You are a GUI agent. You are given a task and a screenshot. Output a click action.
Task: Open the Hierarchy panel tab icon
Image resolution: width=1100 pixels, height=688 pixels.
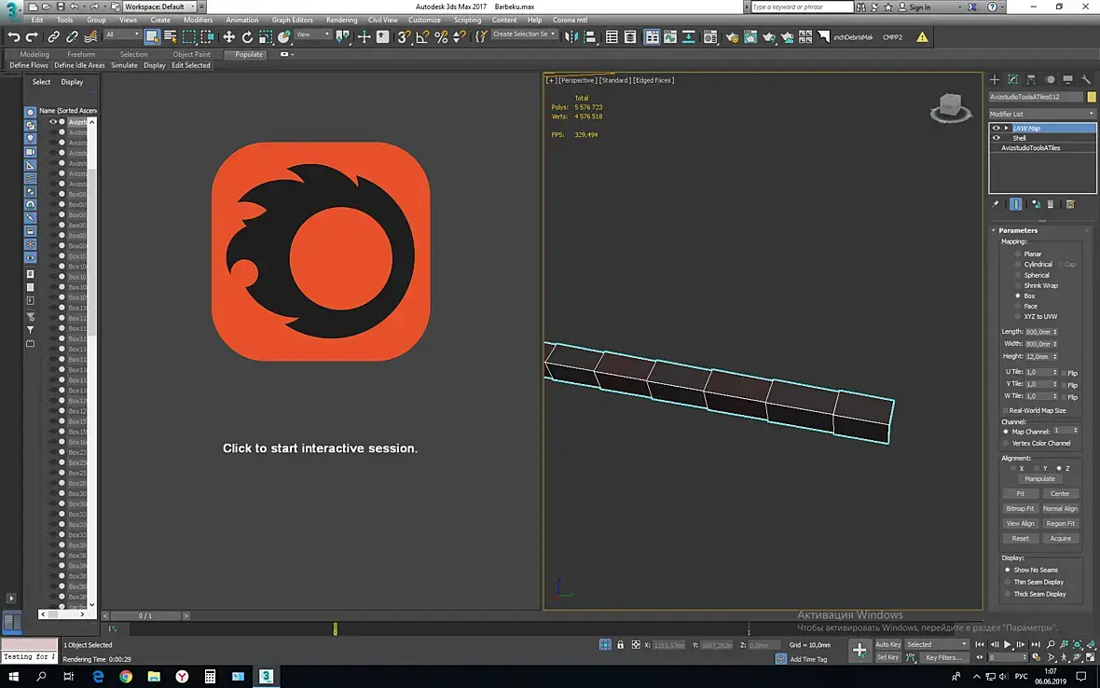1032,80
